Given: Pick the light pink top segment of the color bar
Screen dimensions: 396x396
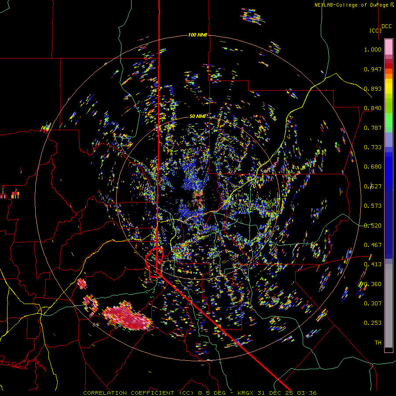Looking at the screenshot, I should click(x=389, y=47).
